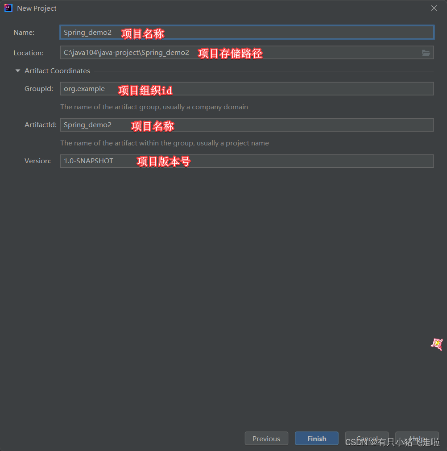Click the ArtifactId project name hint text

[165, 143]
